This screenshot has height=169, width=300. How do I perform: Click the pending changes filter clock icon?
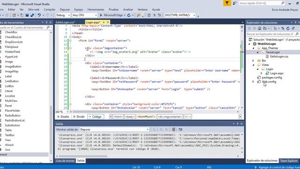(x=275, y=28)
